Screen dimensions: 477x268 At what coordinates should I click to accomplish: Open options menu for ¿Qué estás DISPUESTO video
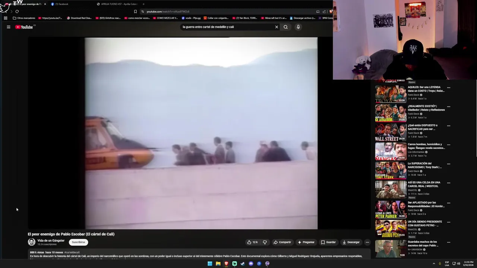coord(449,126)
